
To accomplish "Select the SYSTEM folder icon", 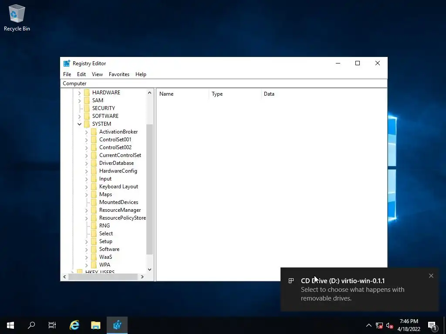I will tap(87, 124).
